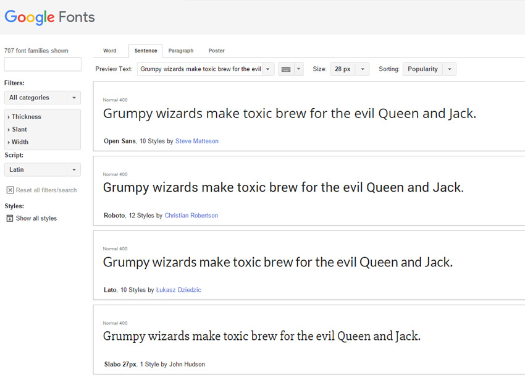This screenshot has height=377, width=525.
Task: Click the Roboto preview sentence
Action: (283, 188)
